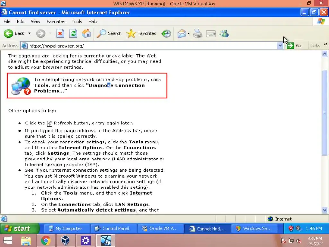Image resolution: width=329 pixels, height=247 pixels.
Task: Open the Help menu
Action: click(x=93, y=22)
